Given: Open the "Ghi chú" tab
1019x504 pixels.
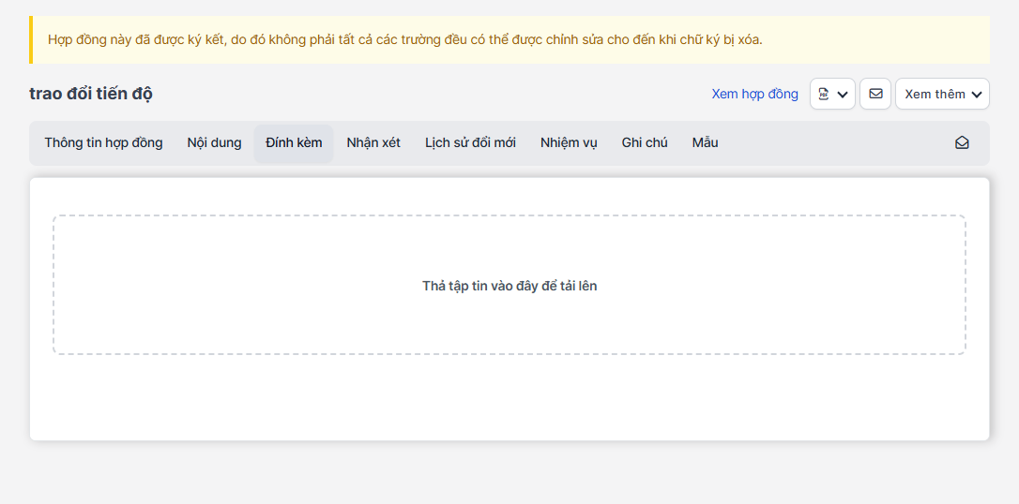Looking at the screenshot, I should pos(645,143).
